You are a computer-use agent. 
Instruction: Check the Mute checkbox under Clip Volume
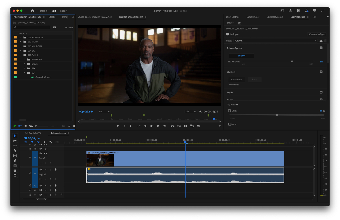229,124
